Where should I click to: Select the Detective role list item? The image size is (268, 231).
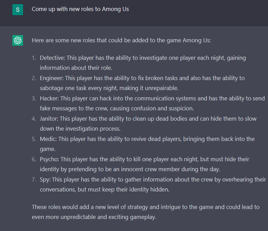pyautogui.click(x=143, y=63)
